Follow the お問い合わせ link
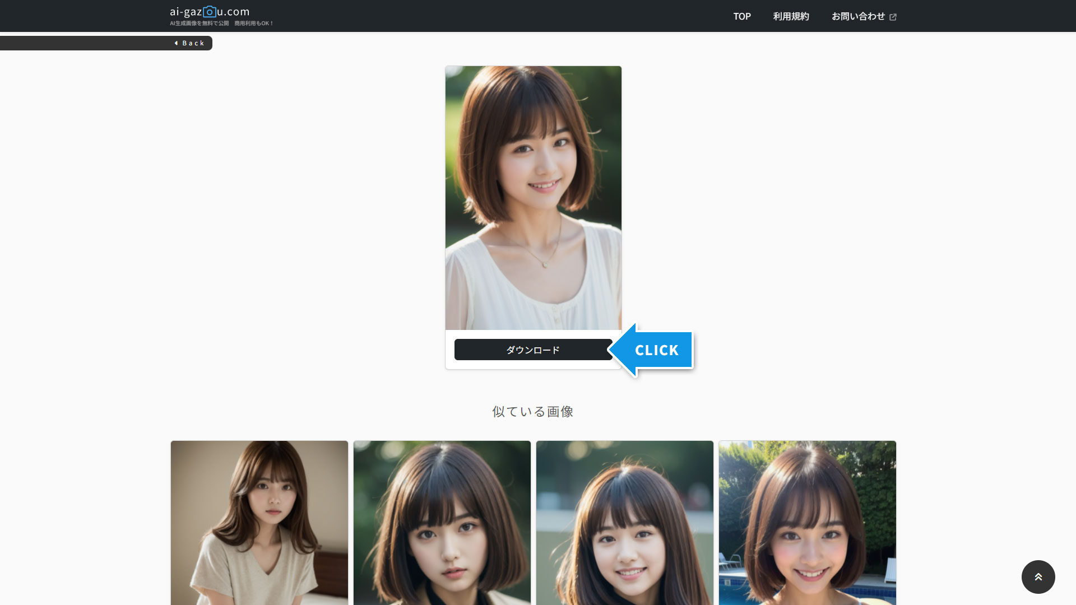 point(858,16)
